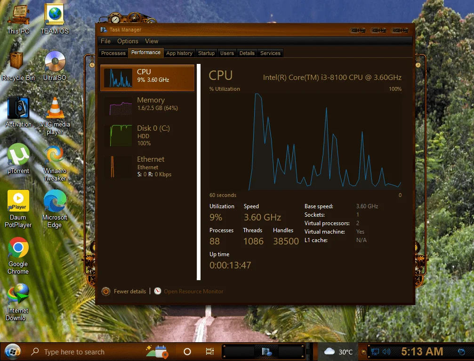This screenshot has height=361, width=474.
Task: Open the calendar widget icon in taskbar
Action: click(158, 352)
